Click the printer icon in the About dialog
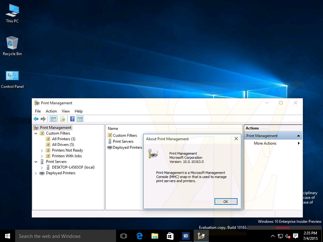The image size is (323, 242). pos(153,153)
